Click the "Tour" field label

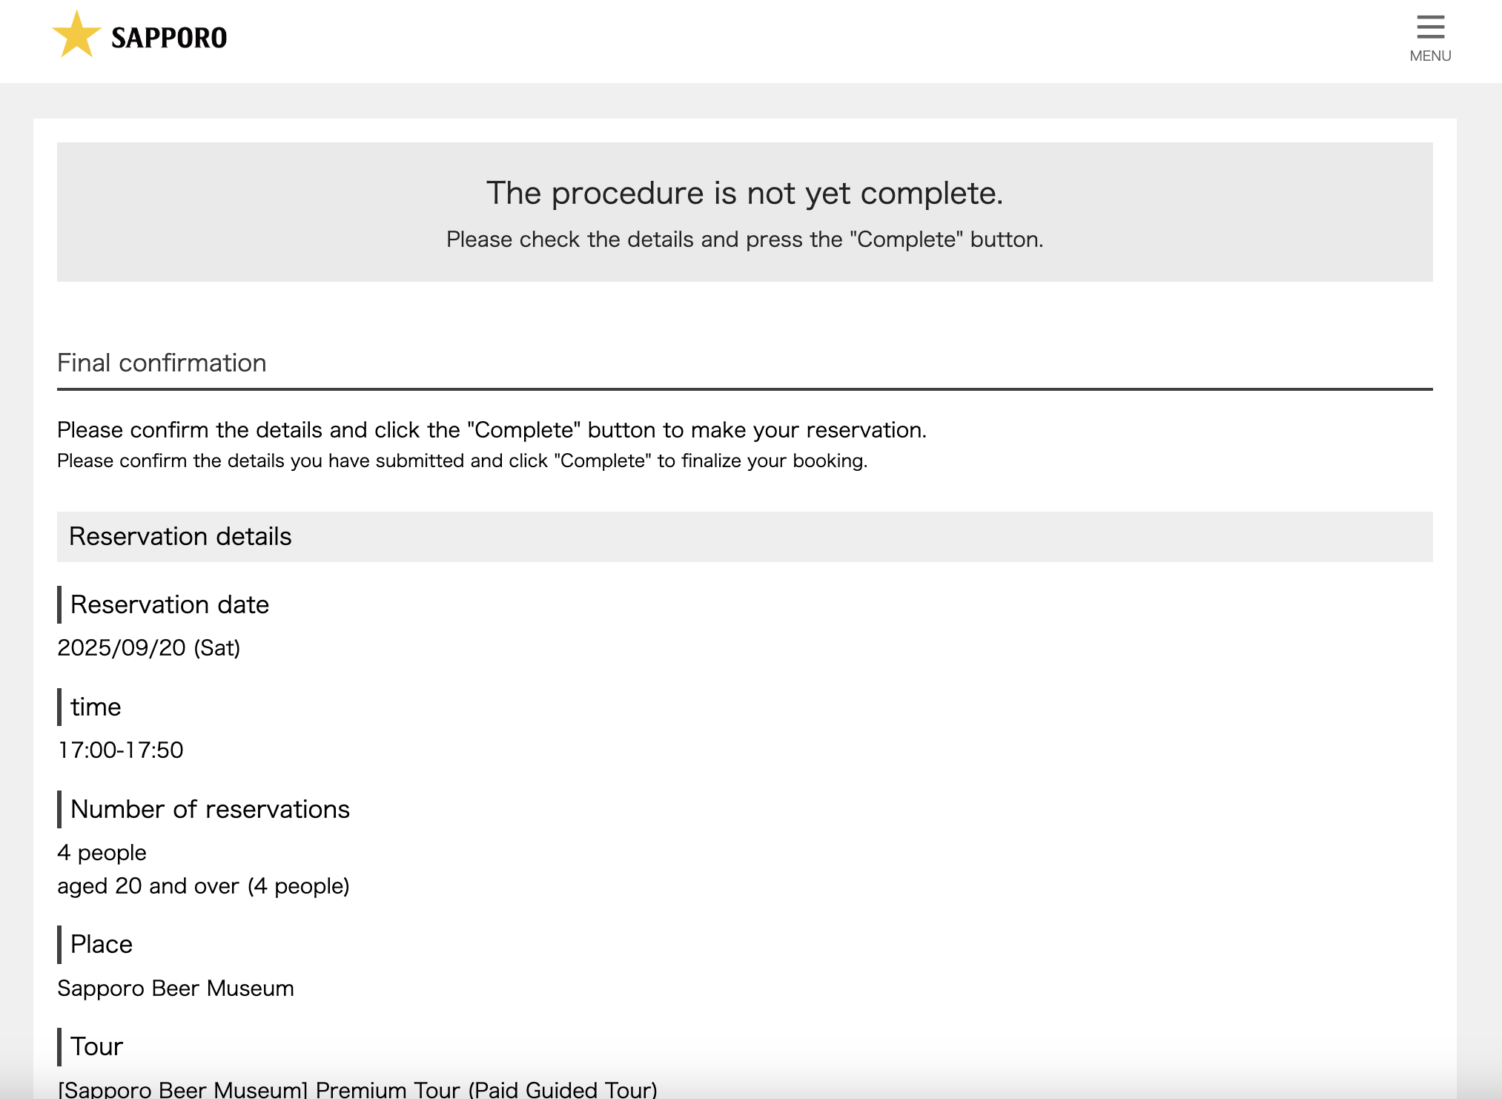[96, 1046]
